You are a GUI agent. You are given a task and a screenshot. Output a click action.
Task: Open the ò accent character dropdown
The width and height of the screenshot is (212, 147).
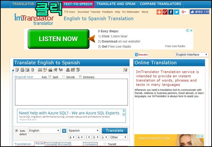pos(96,137)
